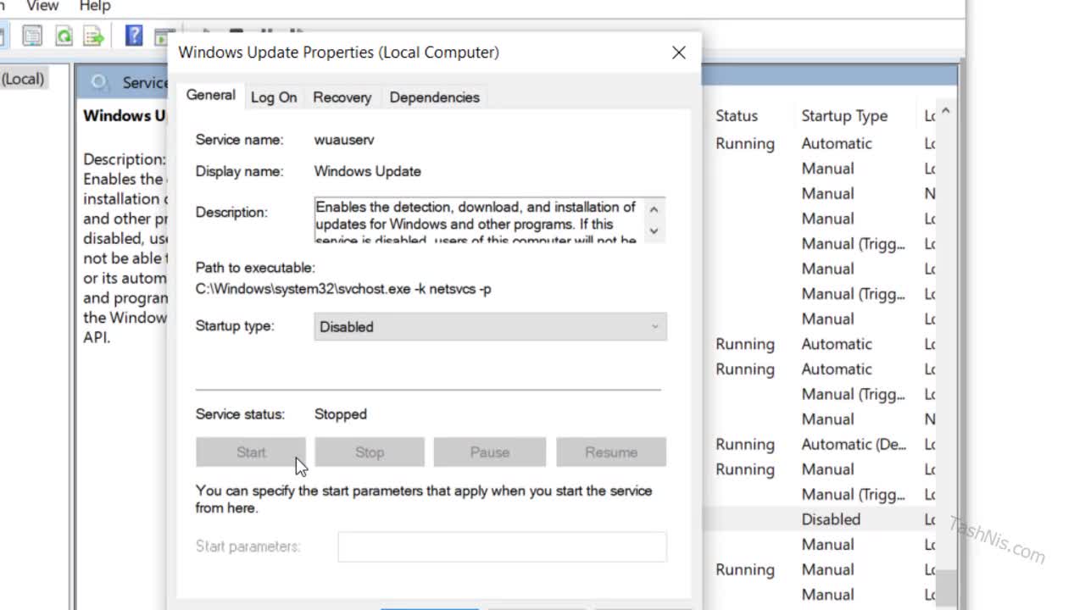Click the Properties toolbar icon
This screenshot has height=610, width=1085.
(x=32, y=36)
